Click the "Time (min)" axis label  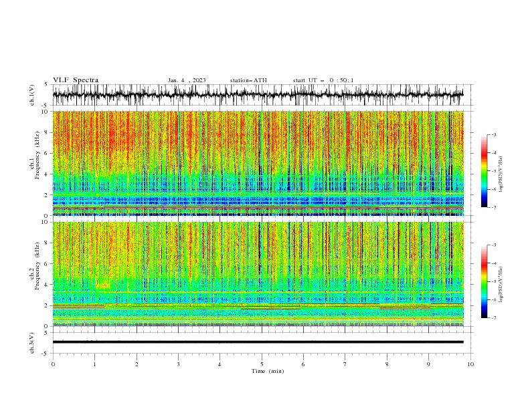pyautogui.click(x=268, y=371)
